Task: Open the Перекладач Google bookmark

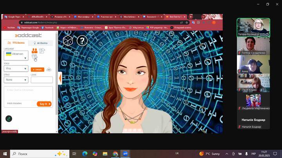Action: (28, 28)
